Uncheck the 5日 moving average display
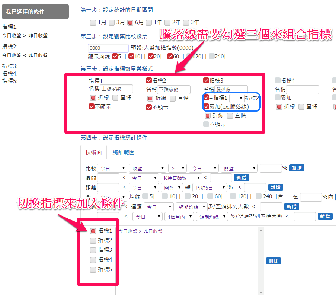The width and height of the screenshot is (336, 295). click(115, 56)
